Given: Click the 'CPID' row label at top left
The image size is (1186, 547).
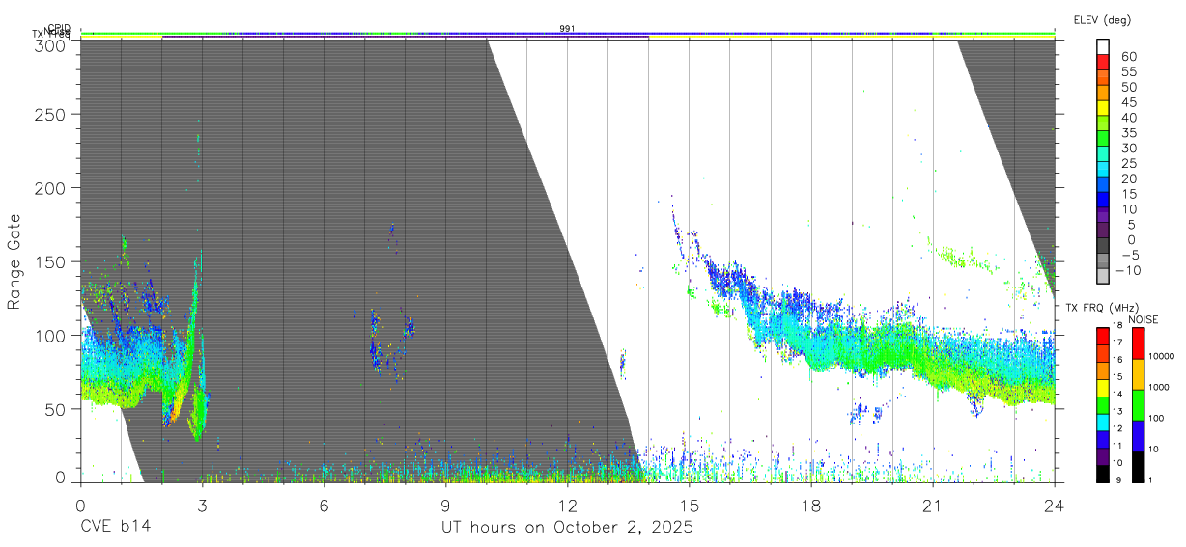Looking at the screenshot, I should point(59,28).
